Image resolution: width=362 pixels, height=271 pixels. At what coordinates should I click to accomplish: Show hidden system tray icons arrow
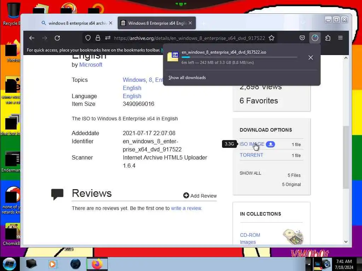tap(309, 264)
